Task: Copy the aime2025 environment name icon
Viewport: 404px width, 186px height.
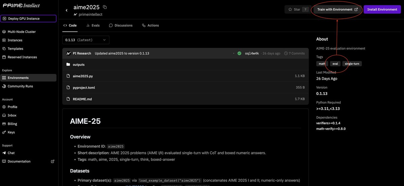Action: pos(105,7)
